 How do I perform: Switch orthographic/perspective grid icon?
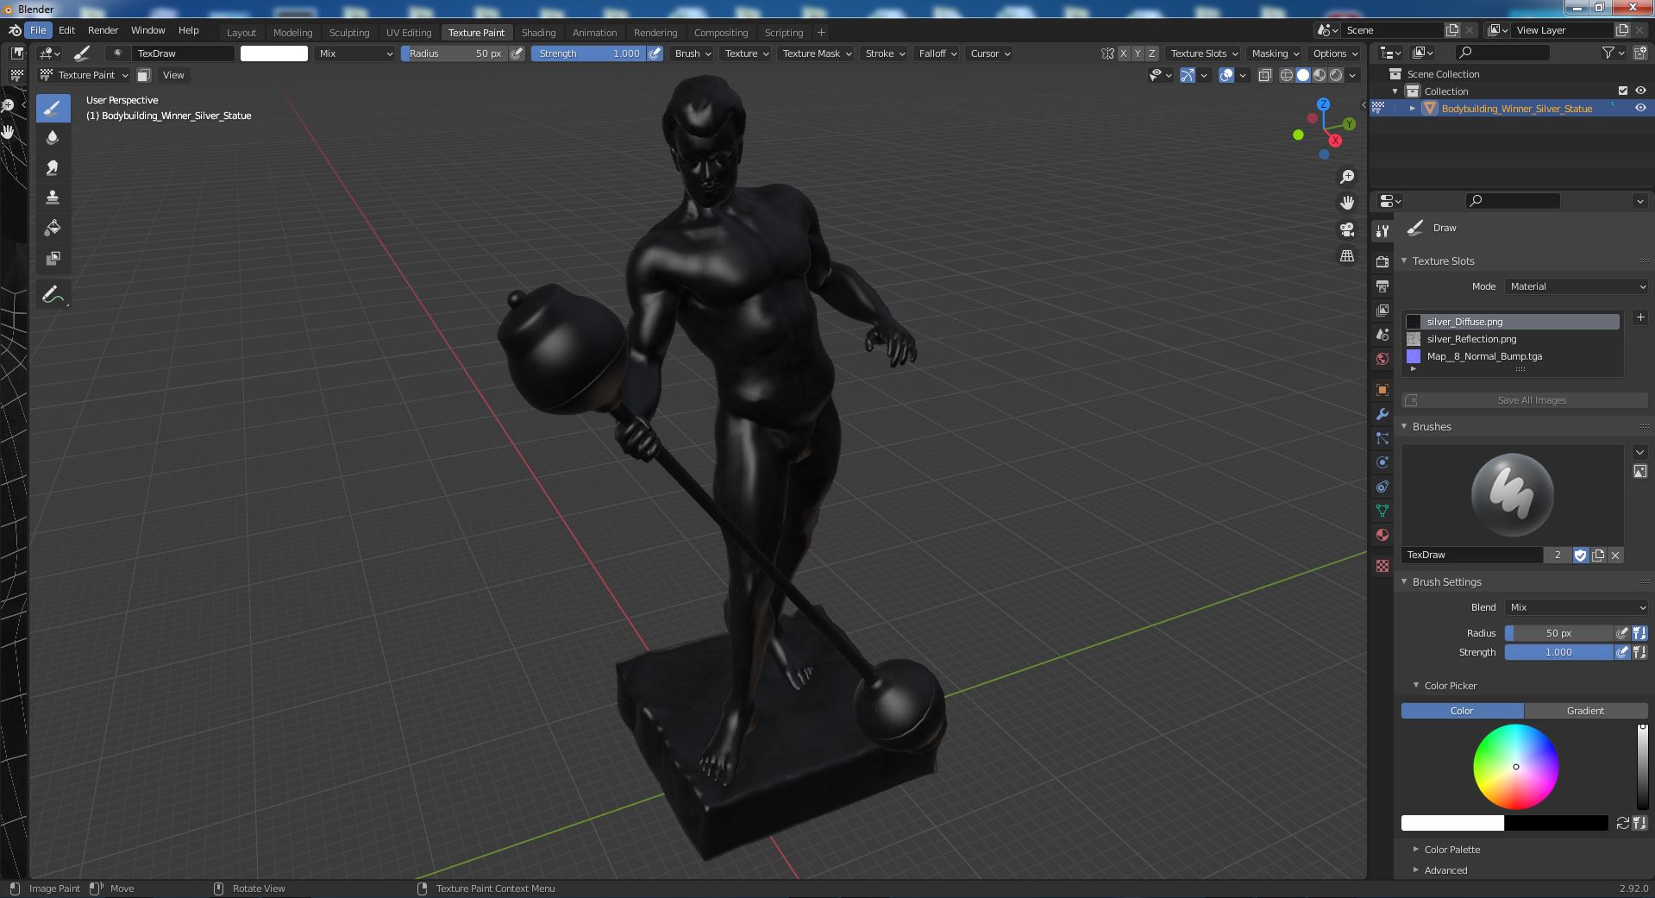(1346, 256)
